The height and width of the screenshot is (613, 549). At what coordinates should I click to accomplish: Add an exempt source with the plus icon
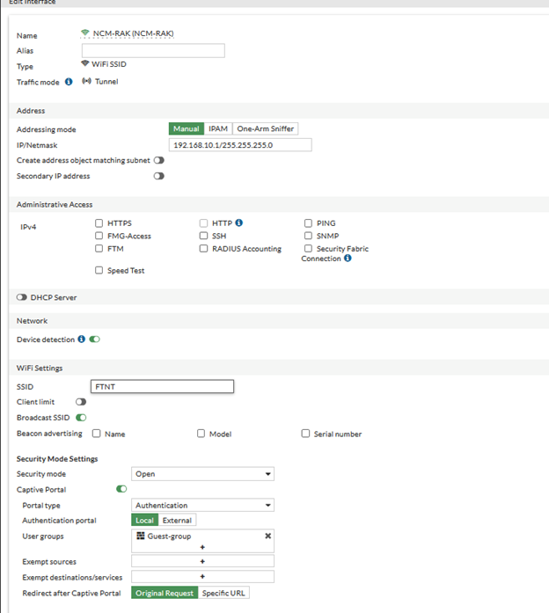[x=202, y=561]
